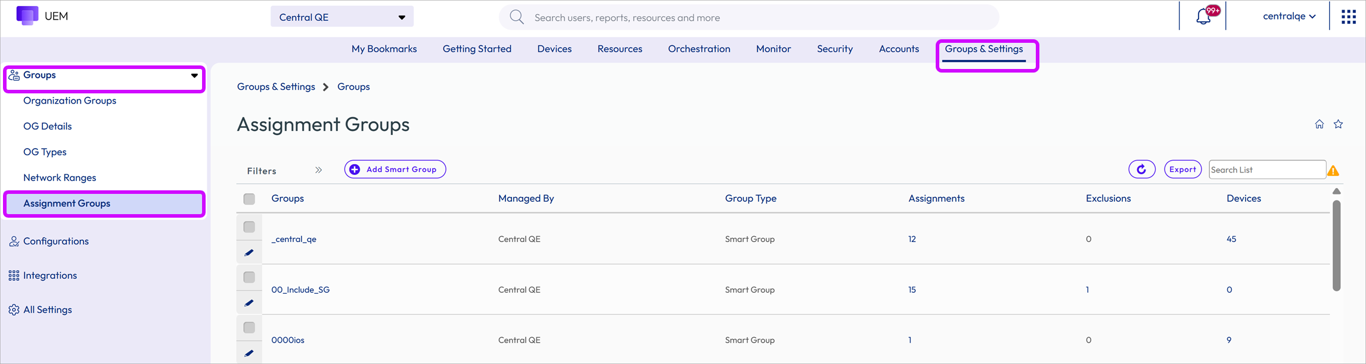Screen dimensions: 1366x364
Task: Open Getting Started tab
Action: [477, 49]
